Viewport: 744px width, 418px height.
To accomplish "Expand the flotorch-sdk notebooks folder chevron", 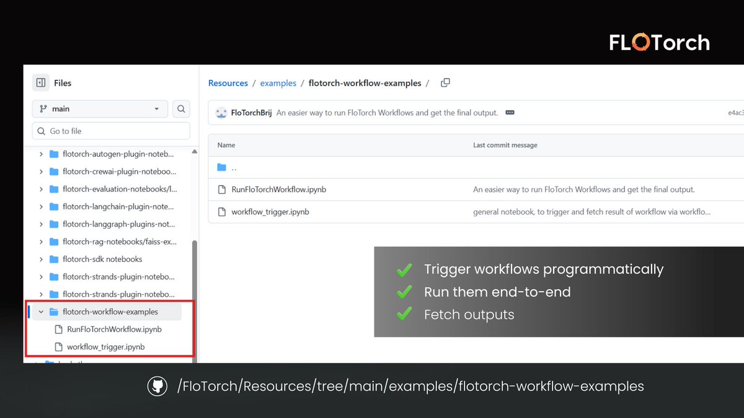I will coord(41,259).
